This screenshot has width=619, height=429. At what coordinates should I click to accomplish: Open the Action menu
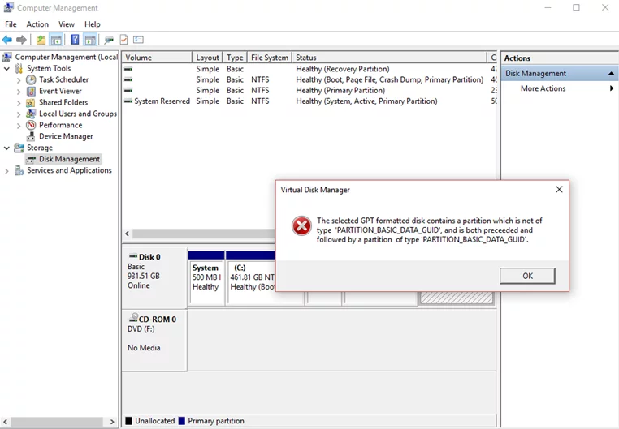[37, 24]
